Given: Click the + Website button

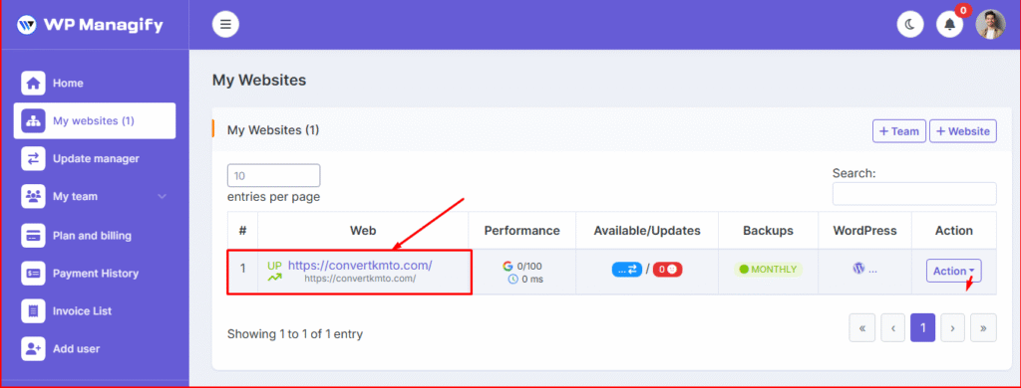Looking at the screenshot, I should [x=962, y=130].
